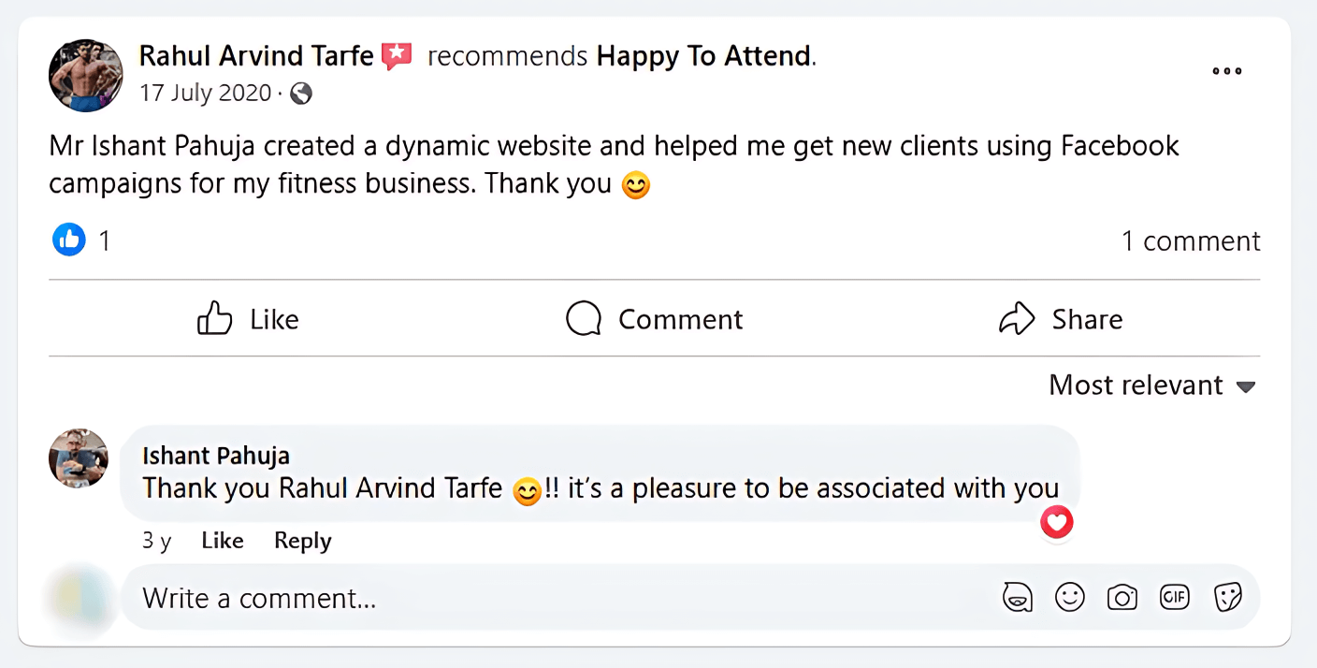
Task: Click the avatar sticker icon in comment box
Action: coord(1018,597)
